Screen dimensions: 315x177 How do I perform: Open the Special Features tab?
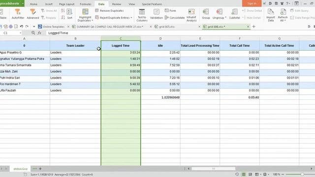(152, 4)
